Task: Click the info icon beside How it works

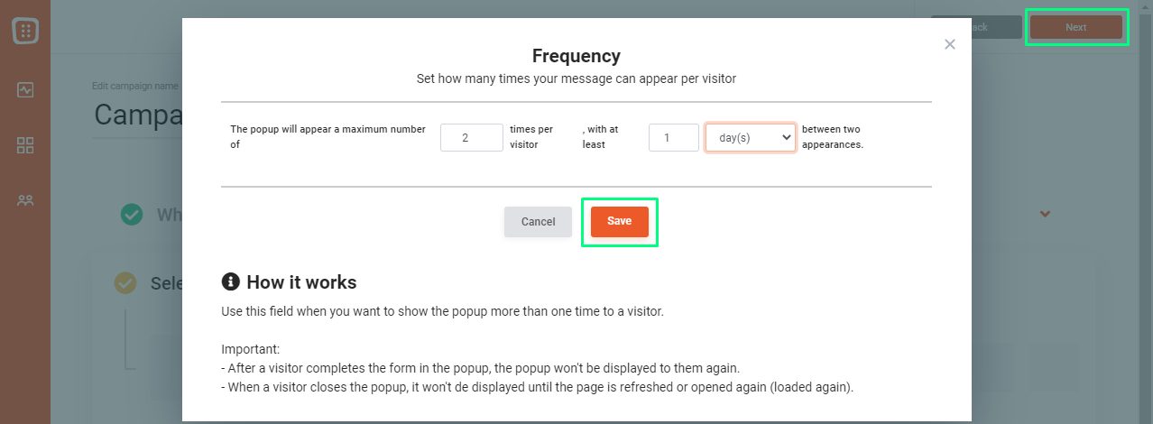Action: 230,282
